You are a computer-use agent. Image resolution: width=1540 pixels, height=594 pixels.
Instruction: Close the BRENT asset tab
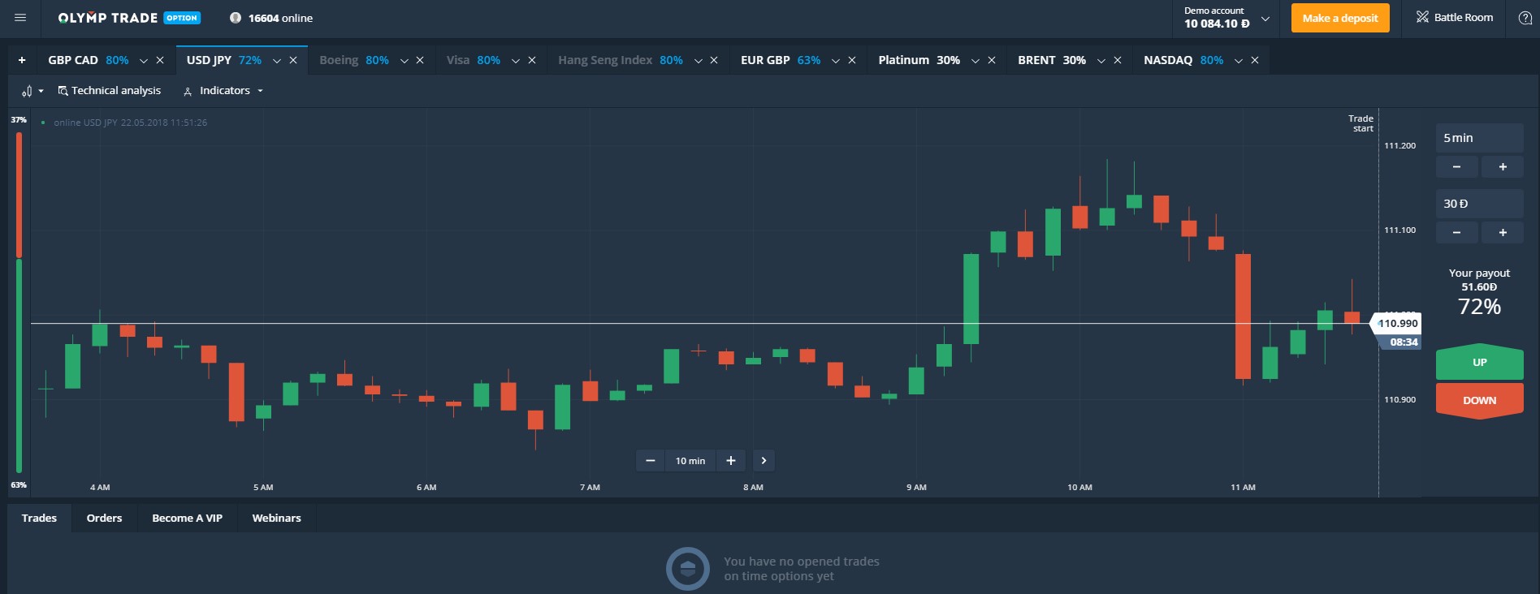tap(1118, 60)
